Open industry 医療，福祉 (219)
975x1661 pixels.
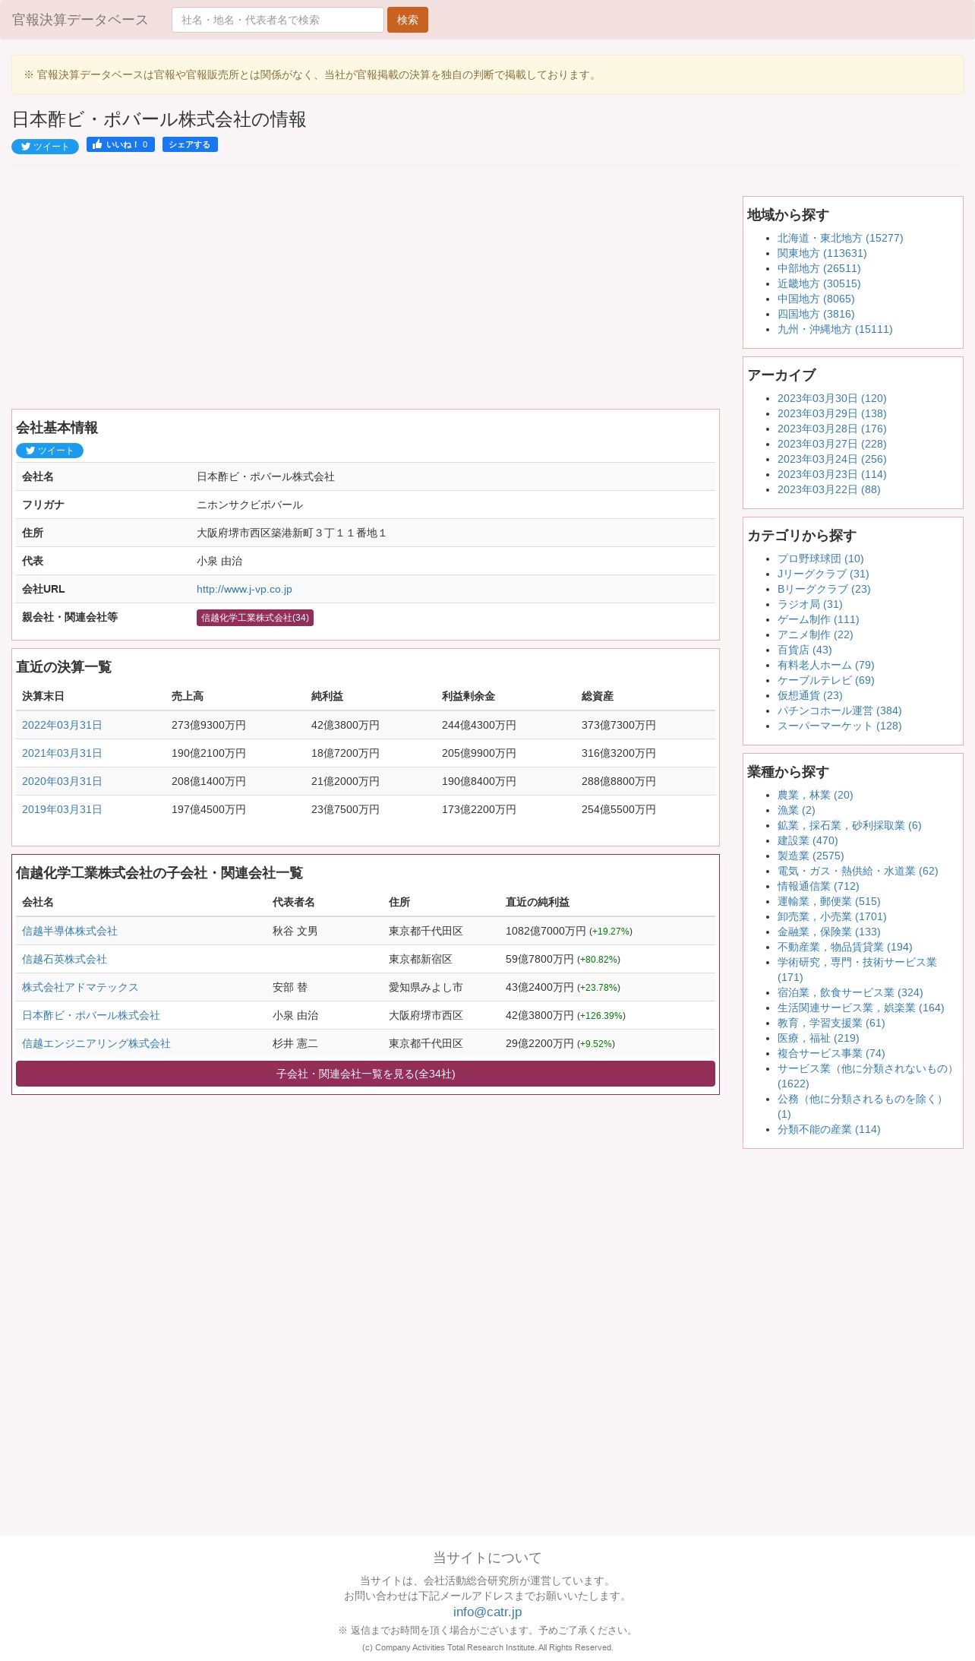(818, 1039)
